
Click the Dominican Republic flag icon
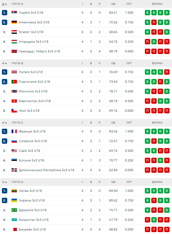[14, 170]
